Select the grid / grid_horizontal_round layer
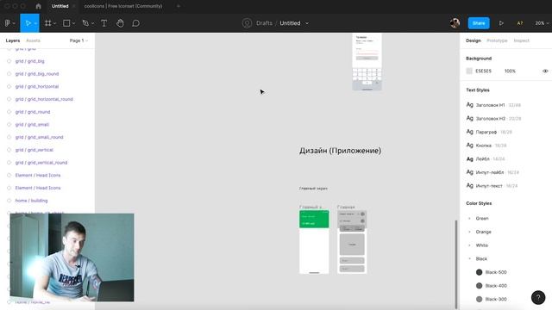552x310 pixels. (x=44, y=99)
